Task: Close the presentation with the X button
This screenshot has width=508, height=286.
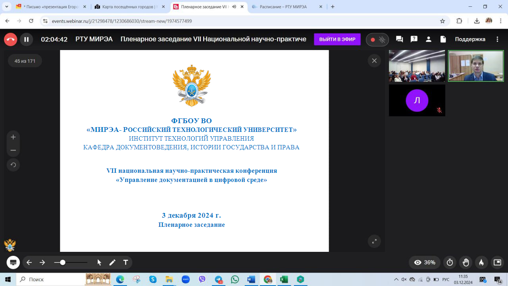Action: [374, 60]
